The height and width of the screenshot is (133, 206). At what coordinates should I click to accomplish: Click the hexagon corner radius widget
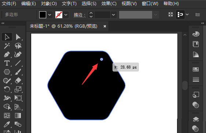point(102,59)
